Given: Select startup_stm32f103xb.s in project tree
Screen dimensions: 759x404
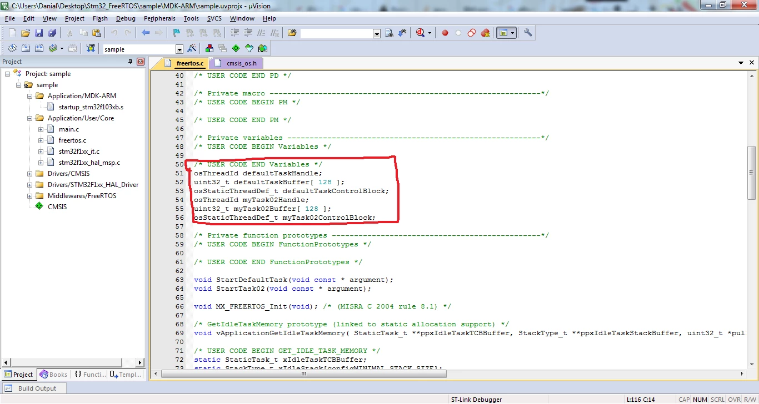Looking at the screenshot, I should [x=91, y=107].
